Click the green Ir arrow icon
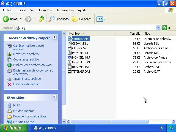Screen dimensions: 176x132 164,28
